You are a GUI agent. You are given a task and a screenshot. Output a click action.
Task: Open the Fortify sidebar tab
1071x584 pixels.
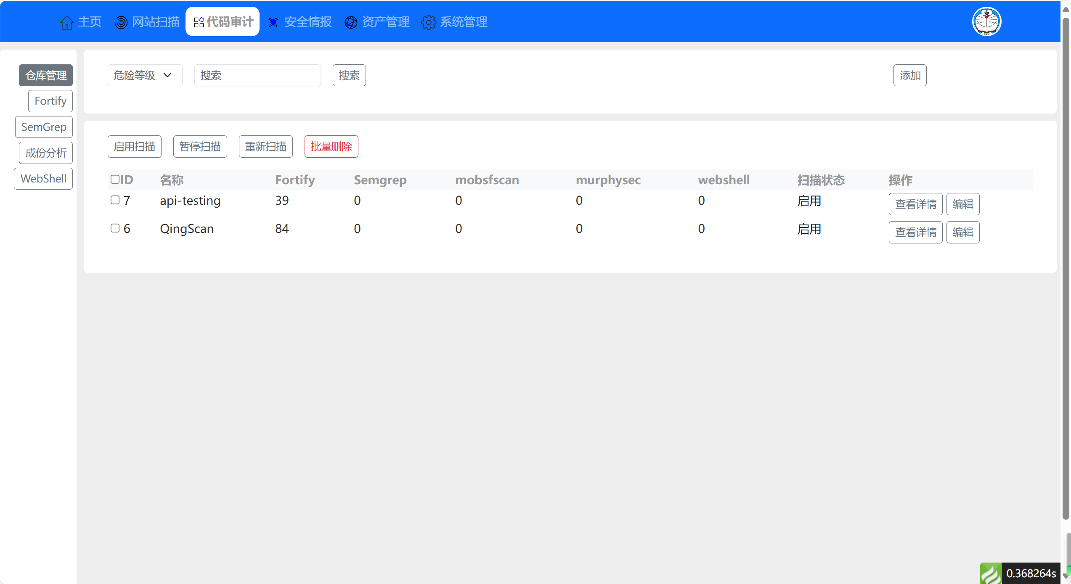click(50, 101)
